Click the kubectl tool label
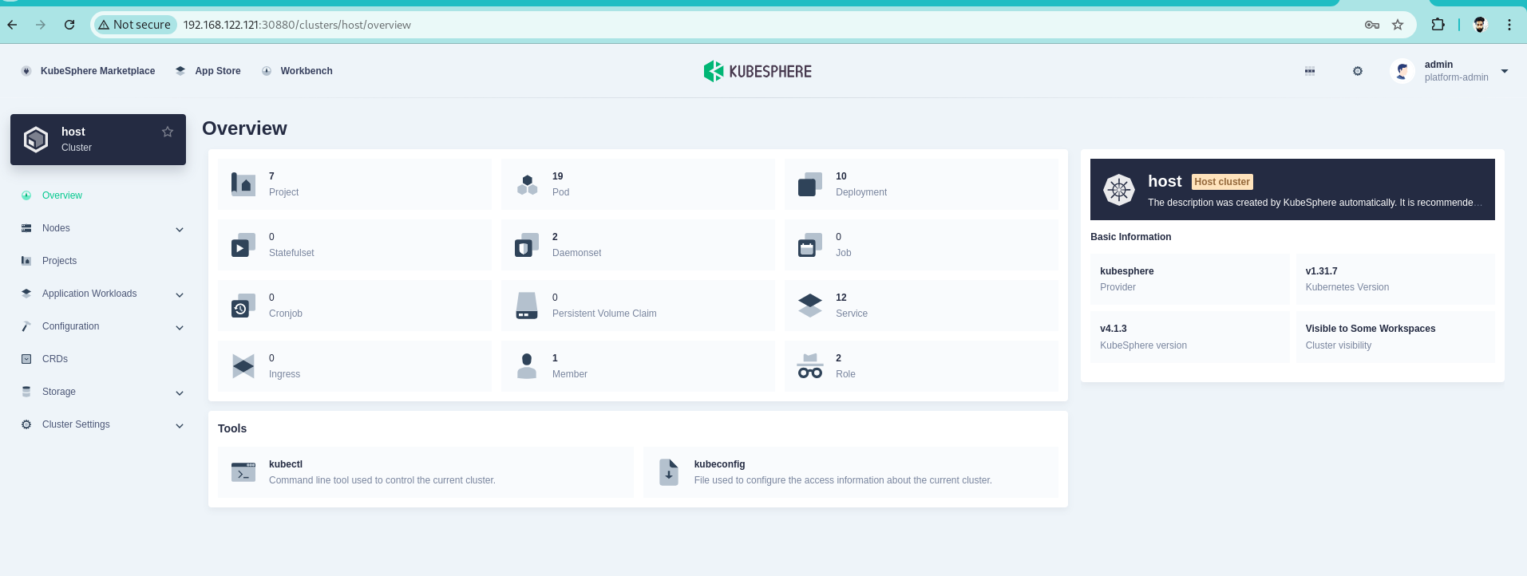This screenshot has height=576, width=1527. (x=286, y=464)
